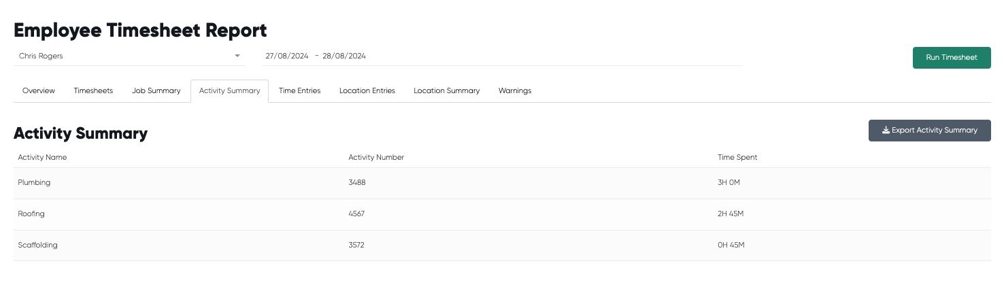Viewport: 1004px width, 289px height.
Task: Switch to the Overview tab
Action: click(x=39, y=90)
